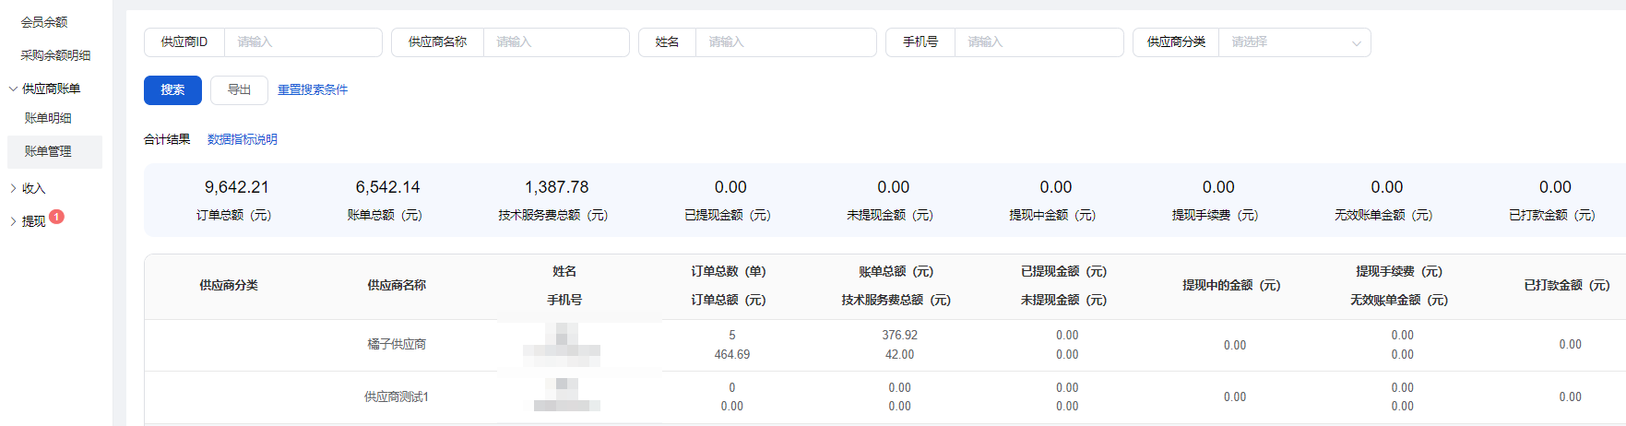The height and width of the screenshot is (426, 1626).
Task: Expand the 提现 sidebar menu
Action: 33,222
